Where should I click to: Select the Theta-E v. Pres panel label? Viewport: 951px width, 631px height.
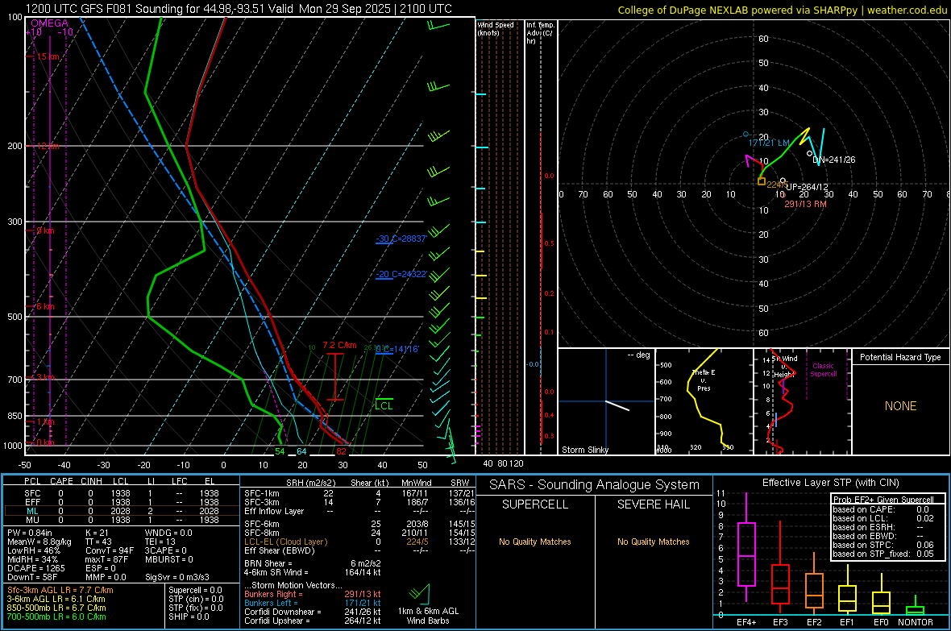pyautogui.click(x=704, y=380)
